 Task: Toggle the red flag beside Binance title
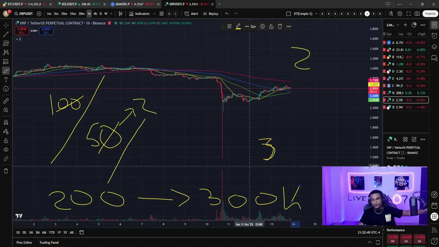[109, 23]
